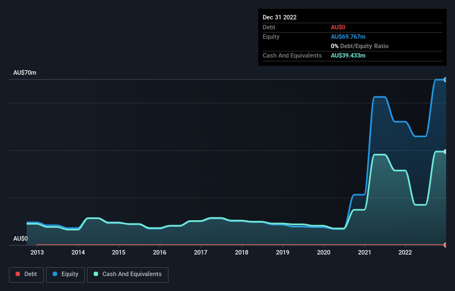Click Cash And Equivalents label in tooltip
This screenshot has width=455, height=291.
pyautogui.click(x=292, y=55)
